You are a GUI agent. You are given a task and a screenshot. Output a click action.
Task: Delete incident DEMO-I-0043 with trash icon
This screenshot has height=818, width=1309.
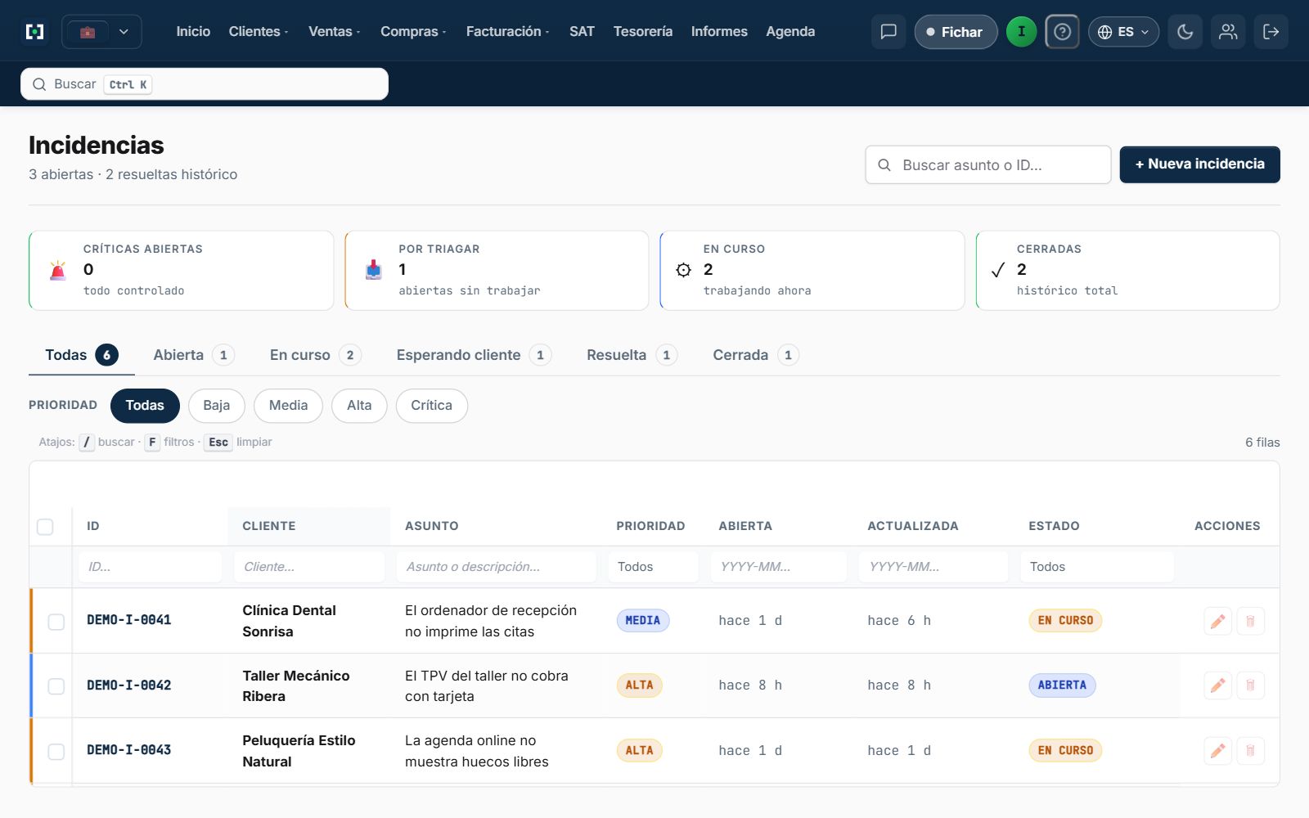pyautogui.click(x=1250, y=751)
